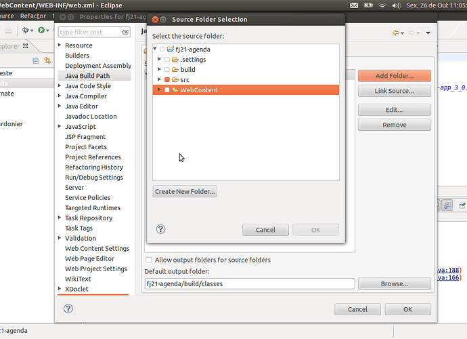Click the Eclipse debug toolbar icon
The image size is (467, 339).
[26, 30]
